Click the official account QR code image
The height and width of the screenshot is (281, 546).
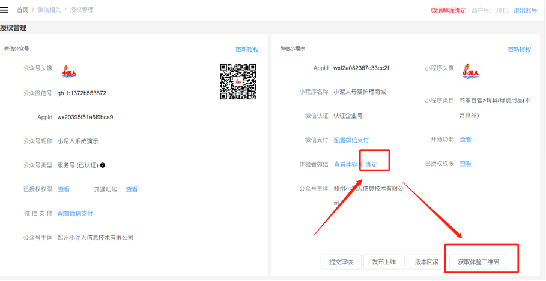(238, 81)
